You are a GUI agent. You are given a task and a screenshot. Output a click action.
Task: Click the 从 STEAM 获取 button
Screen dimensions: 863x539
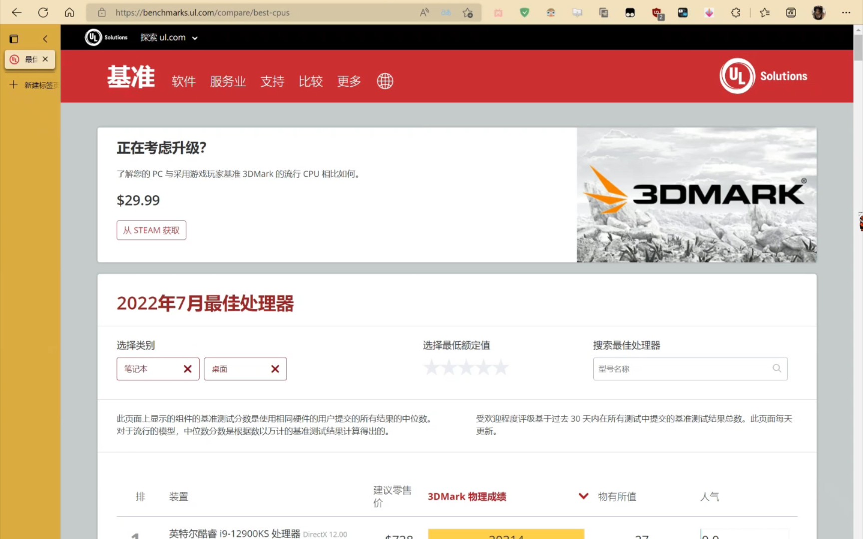pyautogui.click(x=151, y=230)
